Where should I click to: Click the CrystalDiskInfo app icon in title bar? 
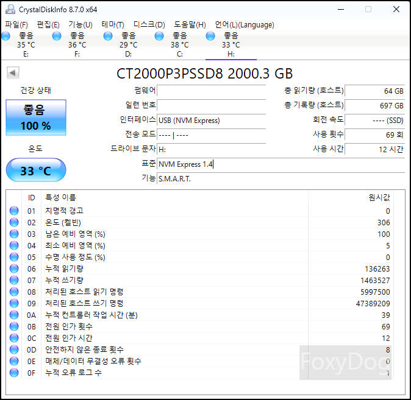(x=10, y=9)
